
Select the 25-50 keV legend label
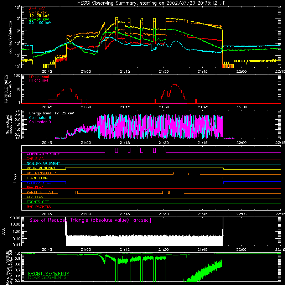click(39, 19)
